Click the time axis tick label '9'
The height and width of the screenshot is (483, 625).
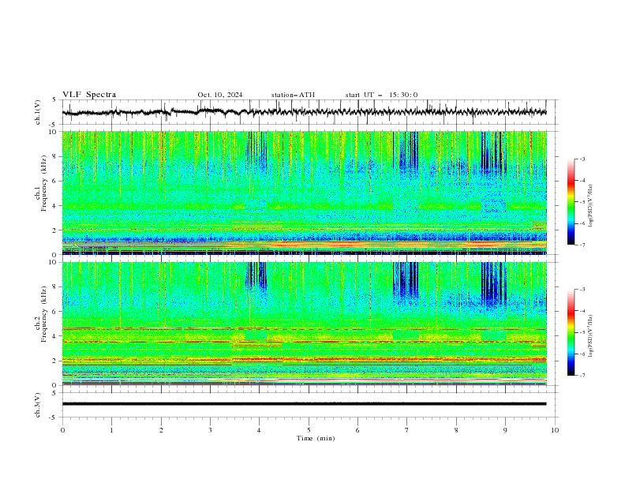[506, 430]
